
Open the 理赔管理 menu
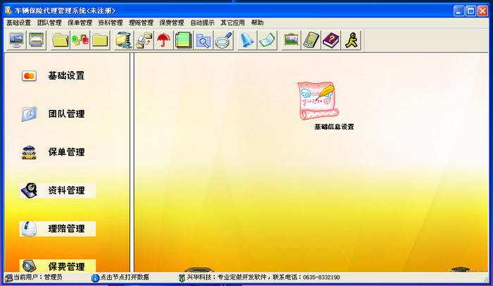[141, 23]
